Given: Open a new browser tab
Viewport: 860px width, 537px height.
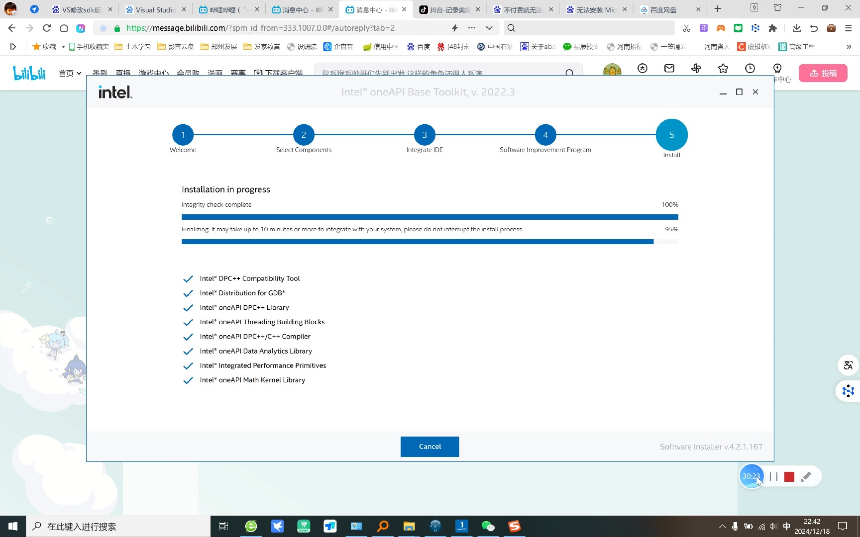Looking at the screenshot, I should [x=718, y=9].
